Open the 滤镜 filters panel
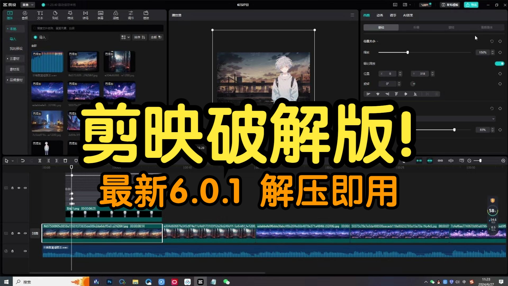Image resolution: width=508 pixels, height=286 pixels. (x=116, y=15)
